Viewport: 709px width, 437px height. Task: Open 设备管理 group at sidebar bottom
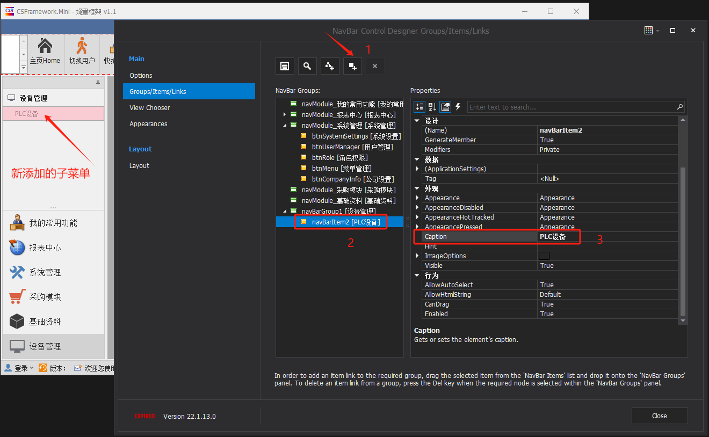(54, 346)
